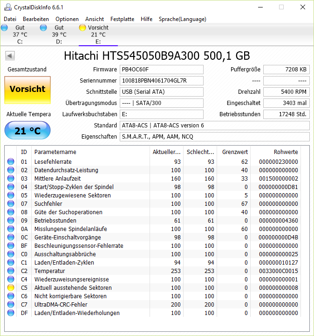Click the yellow Vorsicht health status button

pos(27,90)
